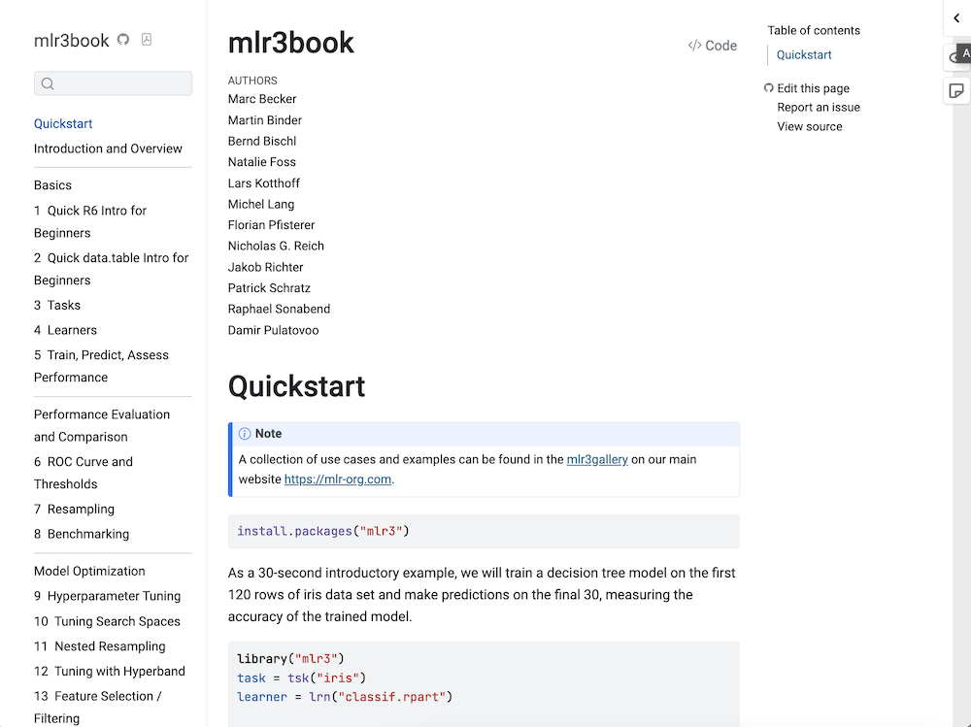Select Quickstart in the table of contents
The width and height of the screenshot is (971, 727).
(x=804, y=55)
